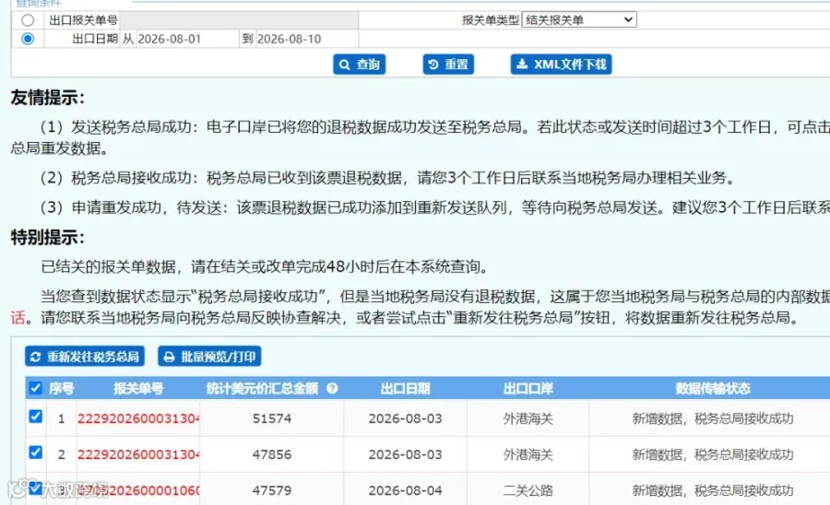Click 外港海关 in row 2
830x505 pixels.
tap(528, 454)
